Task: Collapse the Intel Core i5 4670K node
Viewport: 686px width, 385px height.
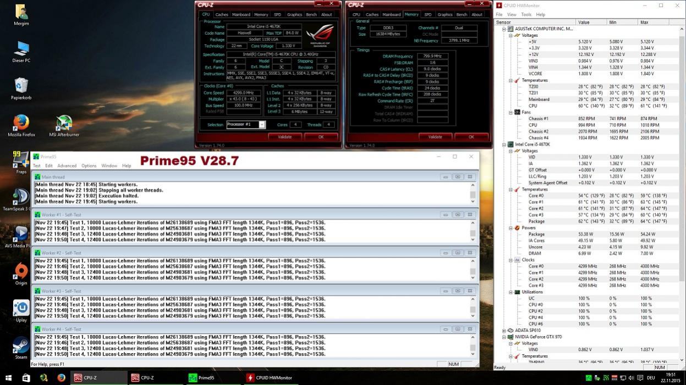Action: click(x=504, y=144)
